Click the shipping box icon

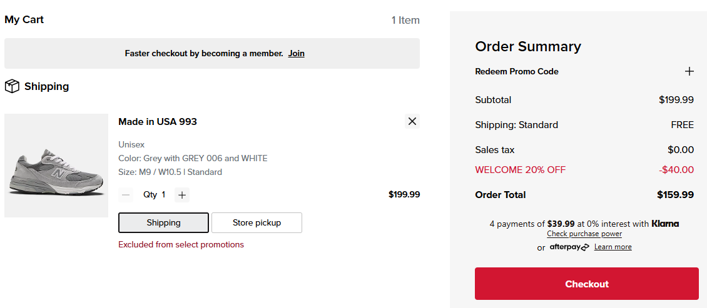coord(12,87)
